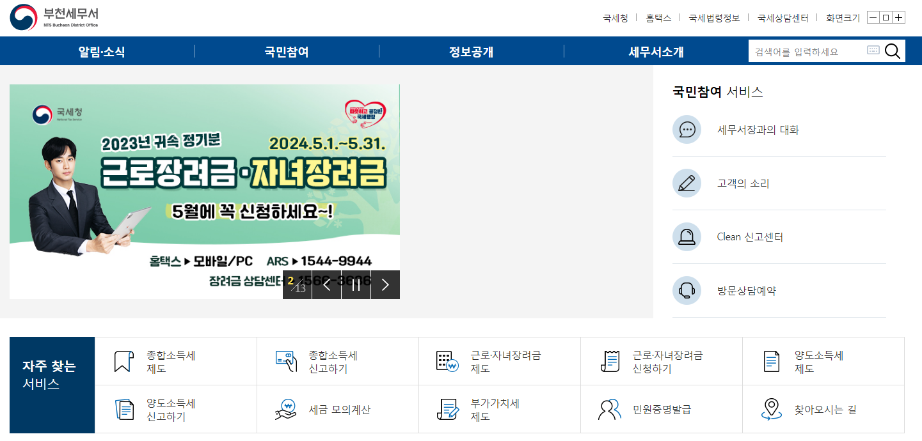Click the 고객의 소리 pencil icon
Viewport: 922px width, 441px height.
coord(687,183)
